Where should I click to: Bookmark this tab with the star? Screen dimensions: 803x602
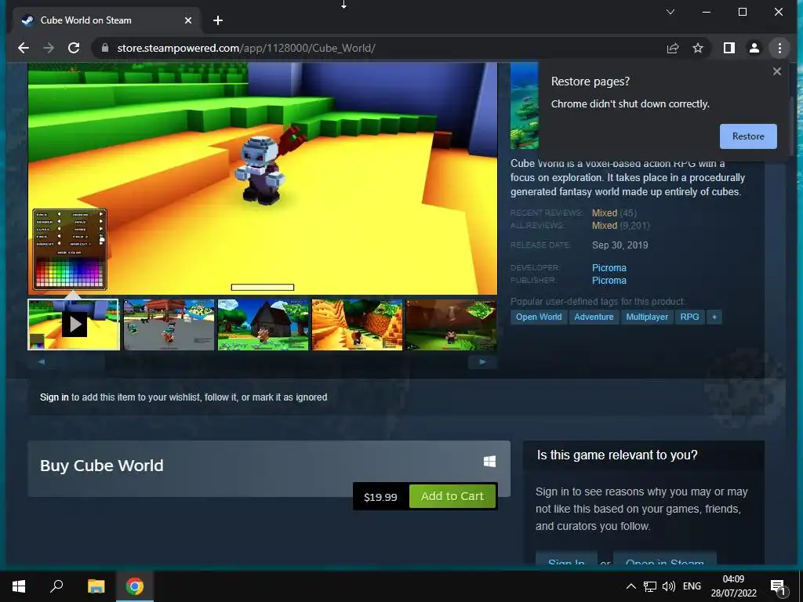tap(697, 48)
